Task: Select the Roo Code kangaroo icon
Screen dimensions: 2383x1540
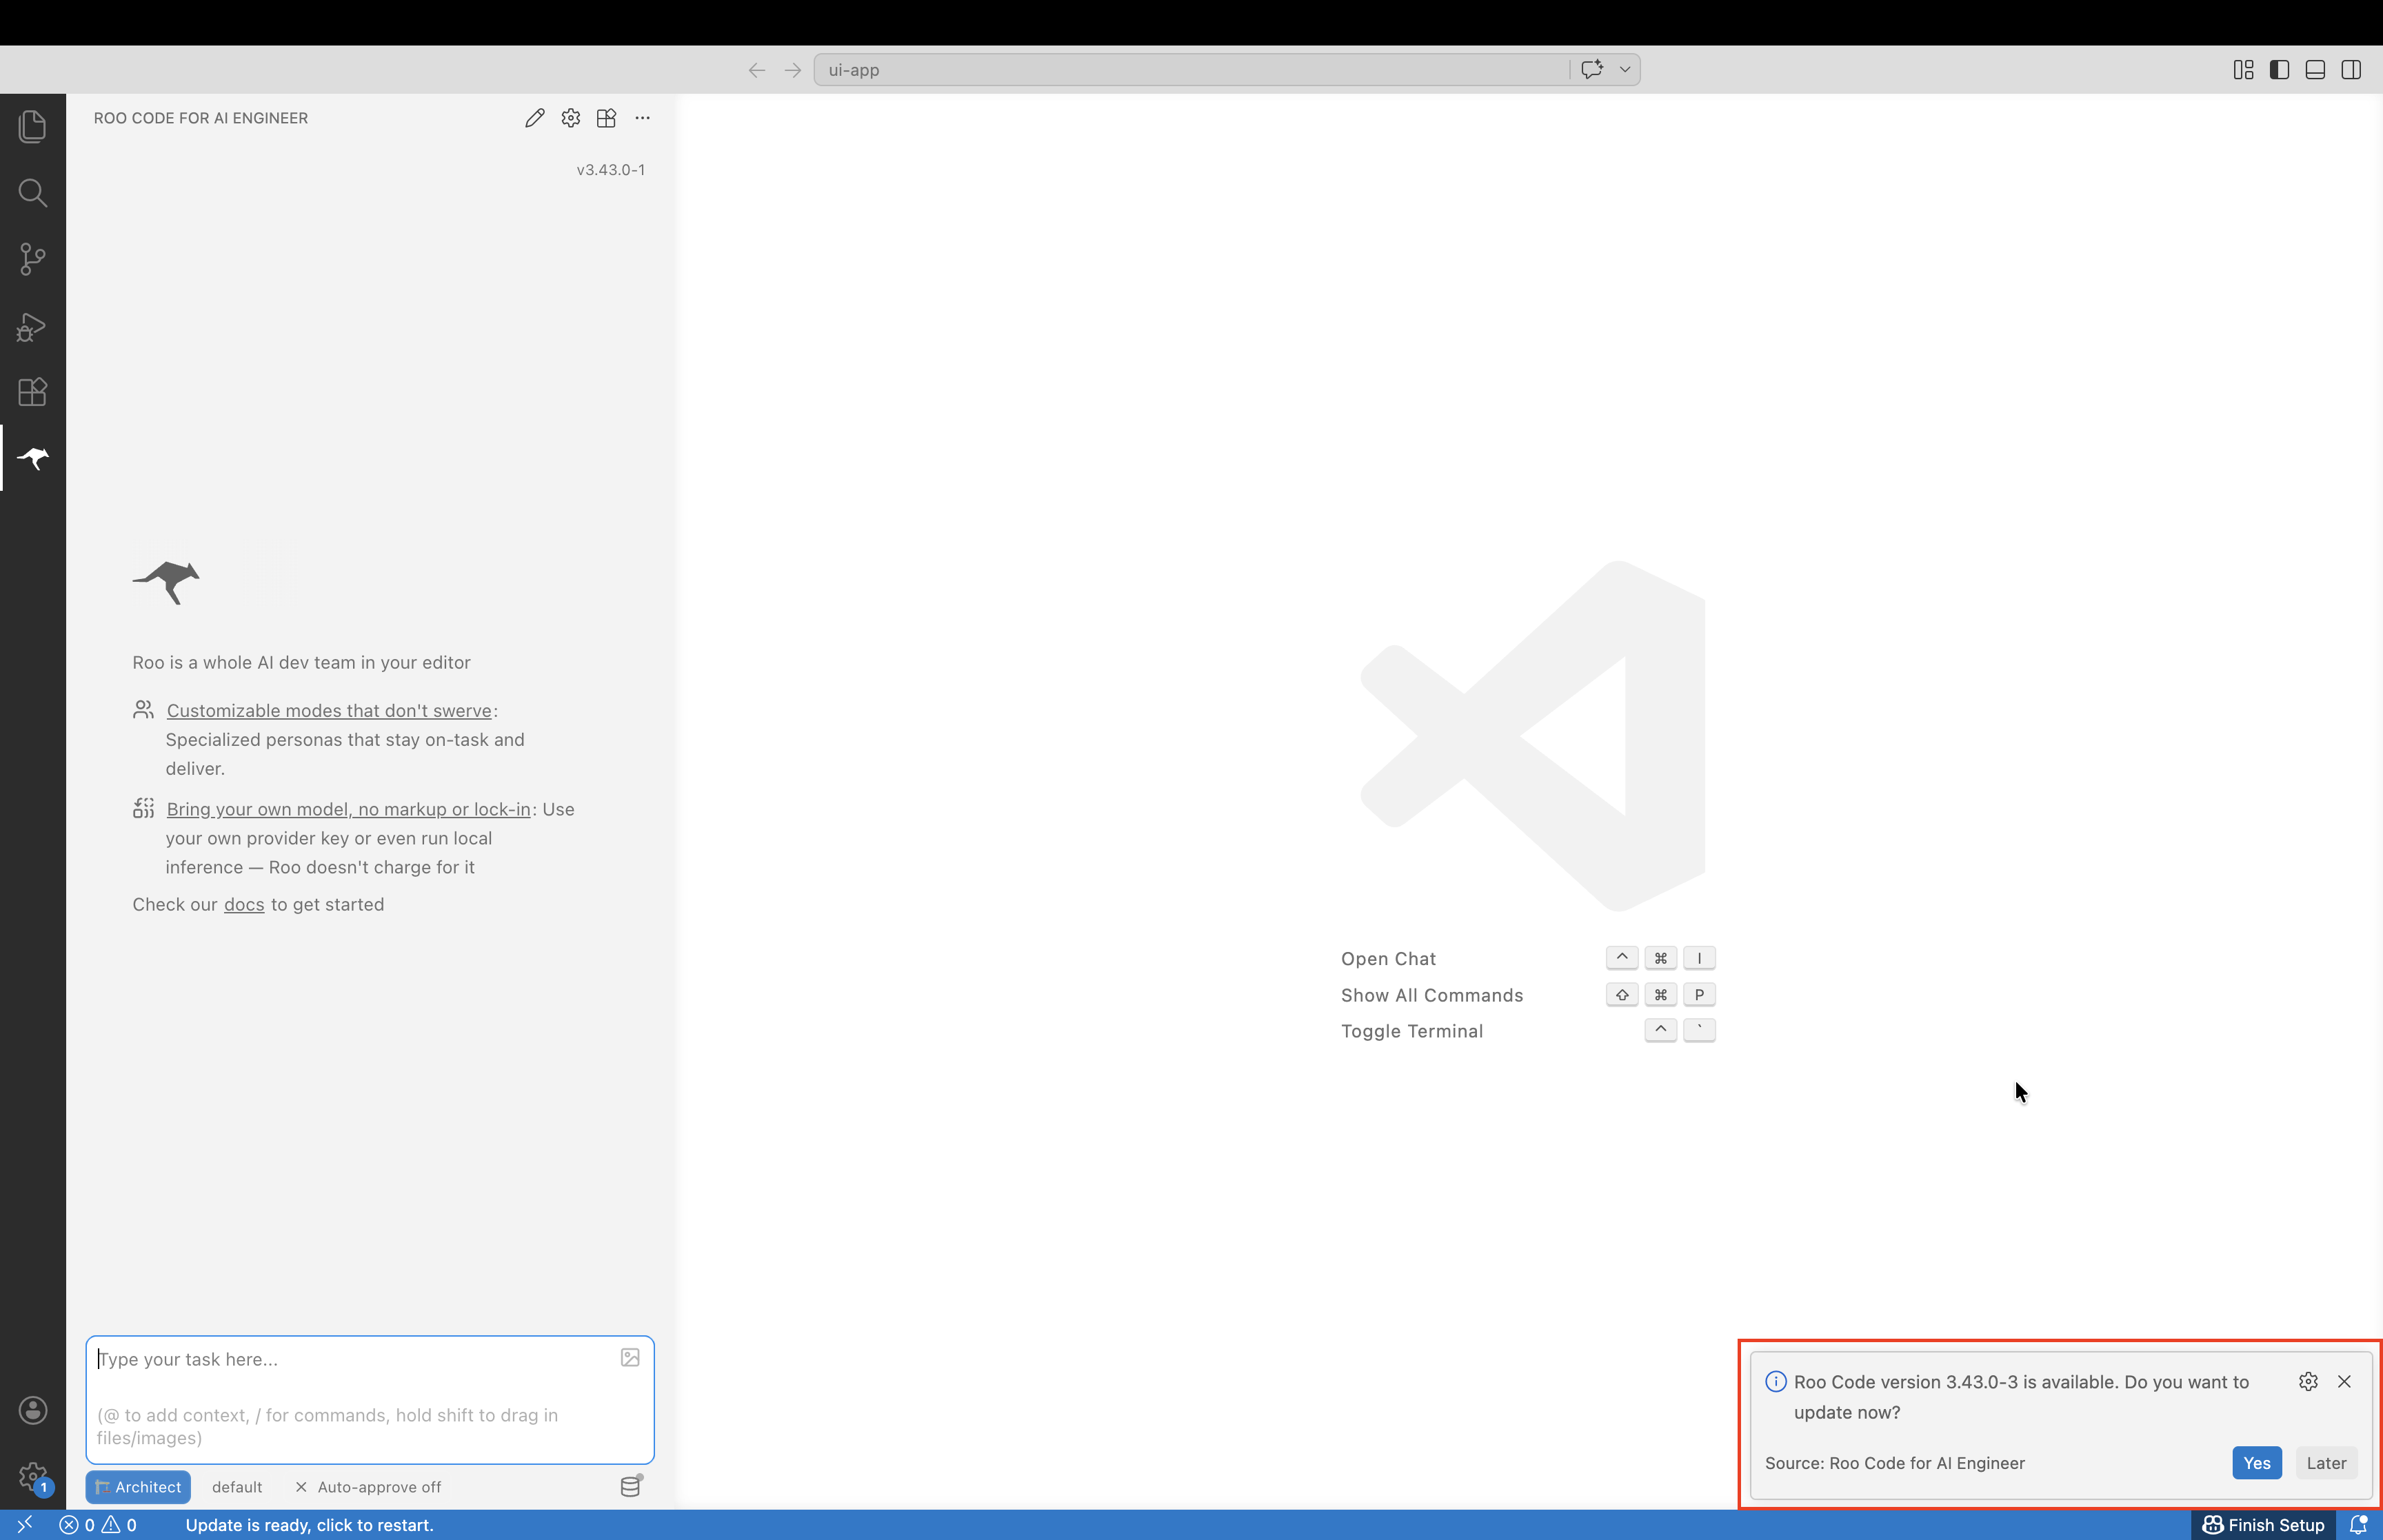Action: tap(32, 458)
